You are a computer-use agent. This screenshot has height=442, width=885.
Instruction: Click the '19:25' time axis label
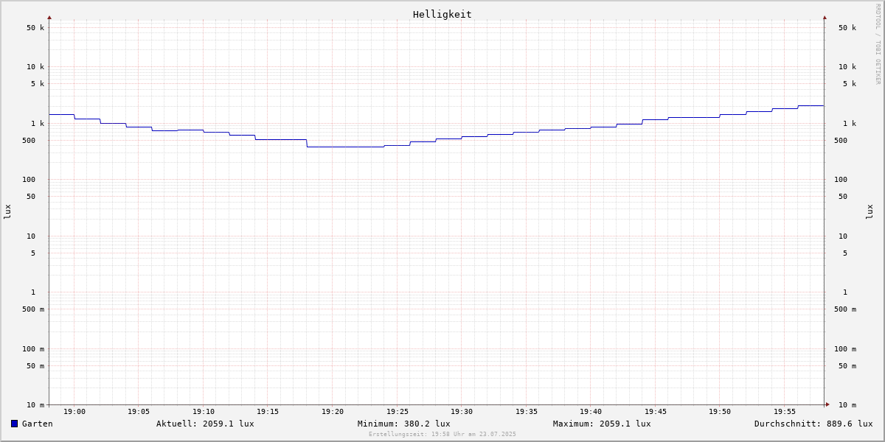[398, 412]
